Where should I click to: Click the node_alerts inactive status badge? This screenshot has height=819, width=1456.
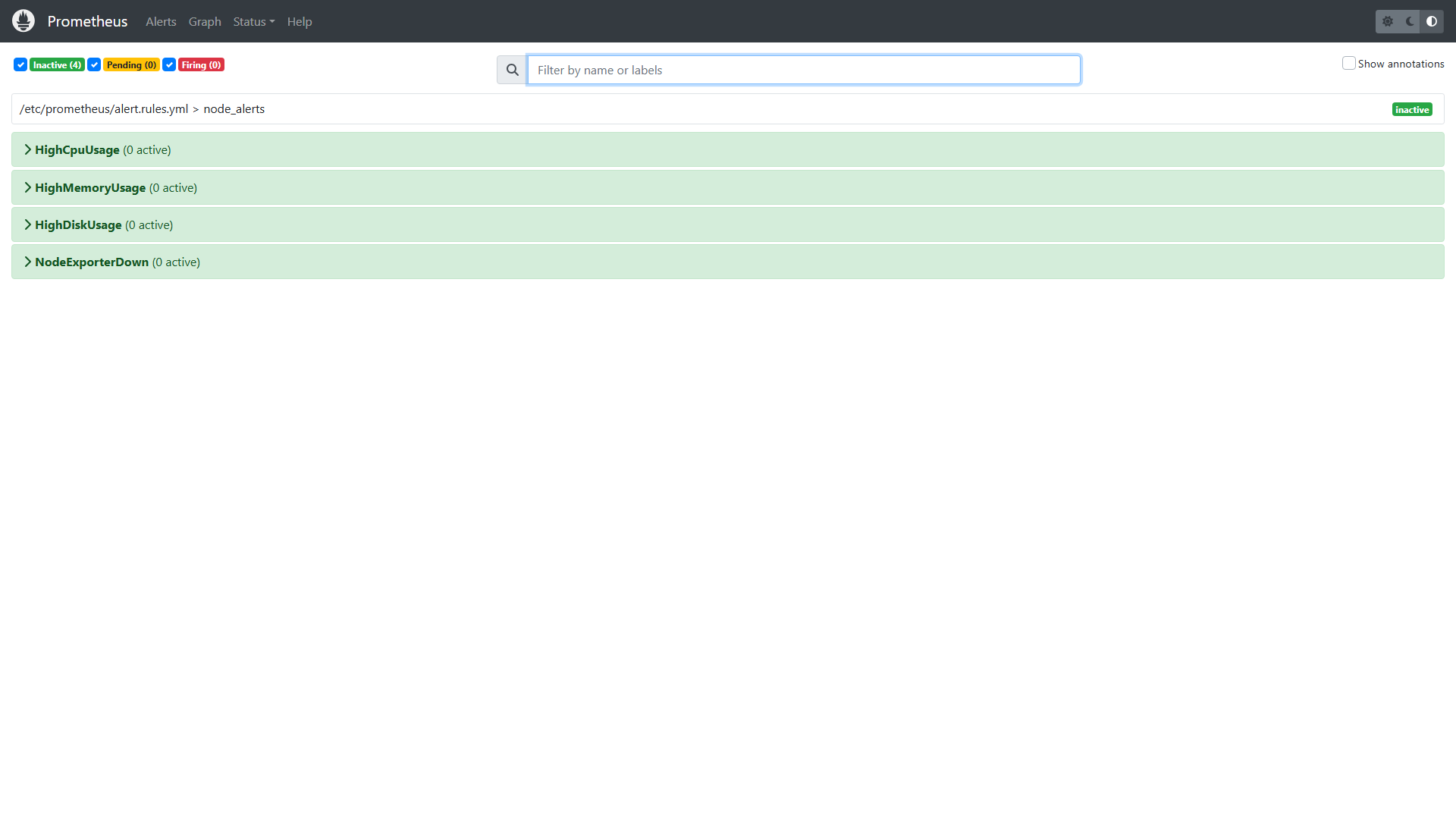click(x=1412, y=110)
